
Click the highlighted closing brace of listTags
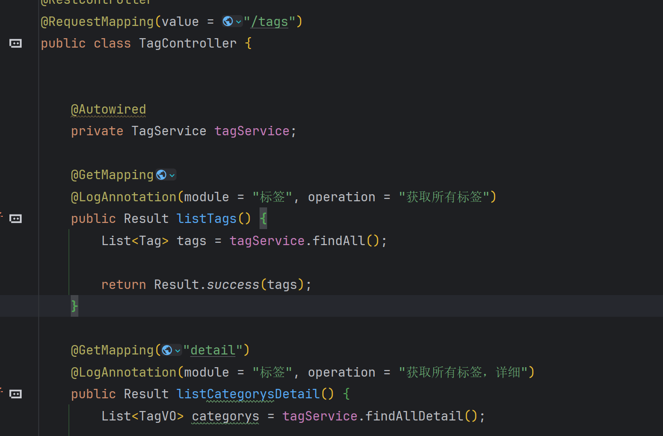pos(75,306)
